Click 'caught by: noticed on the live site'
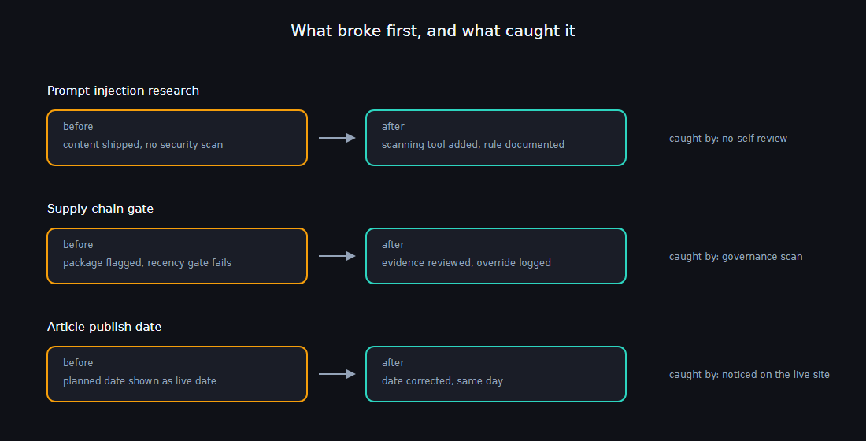This screenshot has width=866, height=441. pyautogui.click(x=749, y=375)
